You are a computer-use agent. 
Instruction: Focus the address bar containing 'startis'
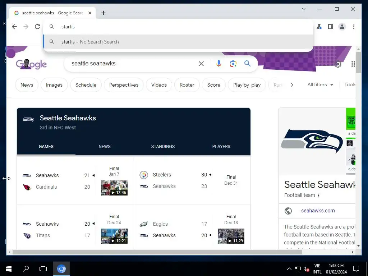[x=178, y=27]
